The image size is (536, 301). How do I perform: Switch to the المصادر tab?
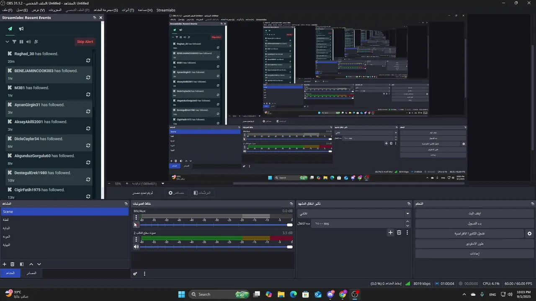31,273
